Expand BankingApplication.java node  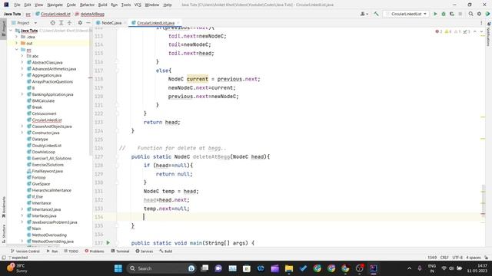click(x=22, y=94)
